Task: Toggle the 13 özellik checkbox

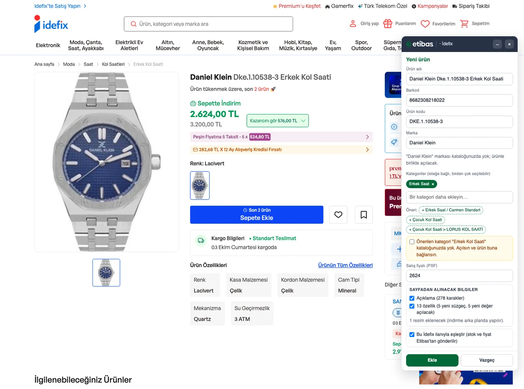Action: [x=412, y=306]
